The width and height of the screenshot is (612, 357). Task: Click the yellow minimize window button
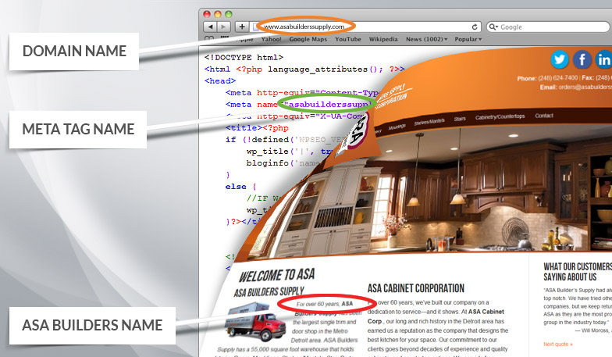point(218,14)
